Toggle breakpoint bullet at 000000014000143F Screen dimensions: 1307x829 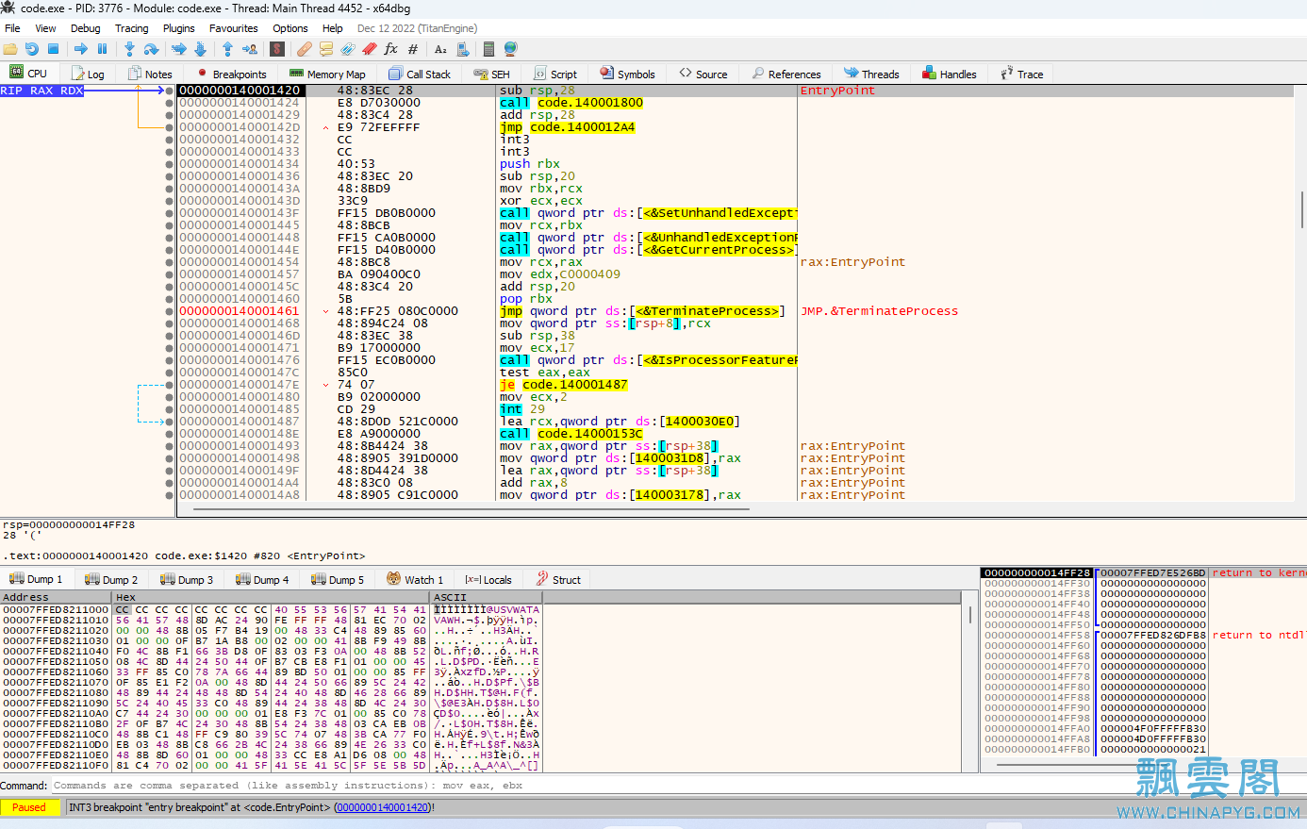(x=170, y=213)
